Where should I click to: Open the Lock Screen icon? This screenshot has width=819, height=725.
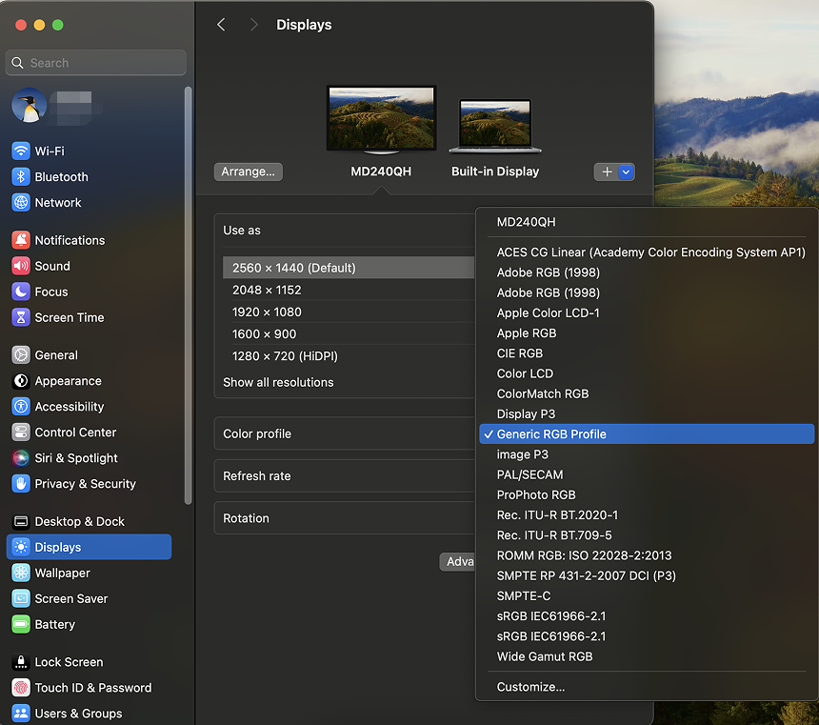(21, 662)
